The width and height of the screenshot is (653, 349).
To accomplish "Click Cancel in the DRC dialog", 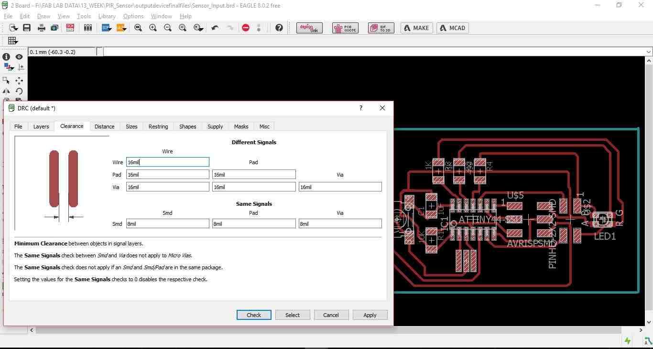I will point(331,315).
